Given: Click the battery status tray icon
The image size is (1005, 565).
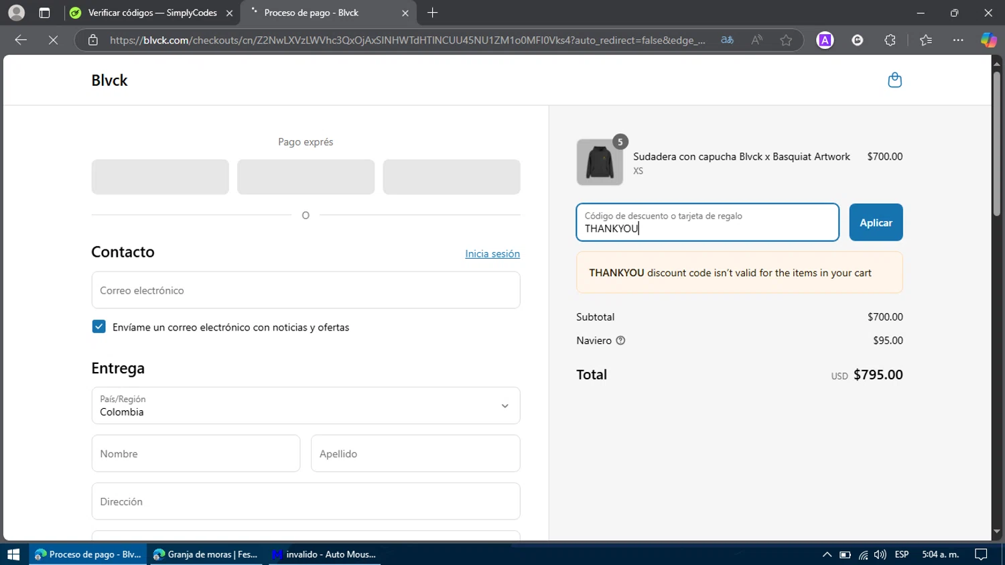Looking at the screenshot, I should [x=845, y=554].
